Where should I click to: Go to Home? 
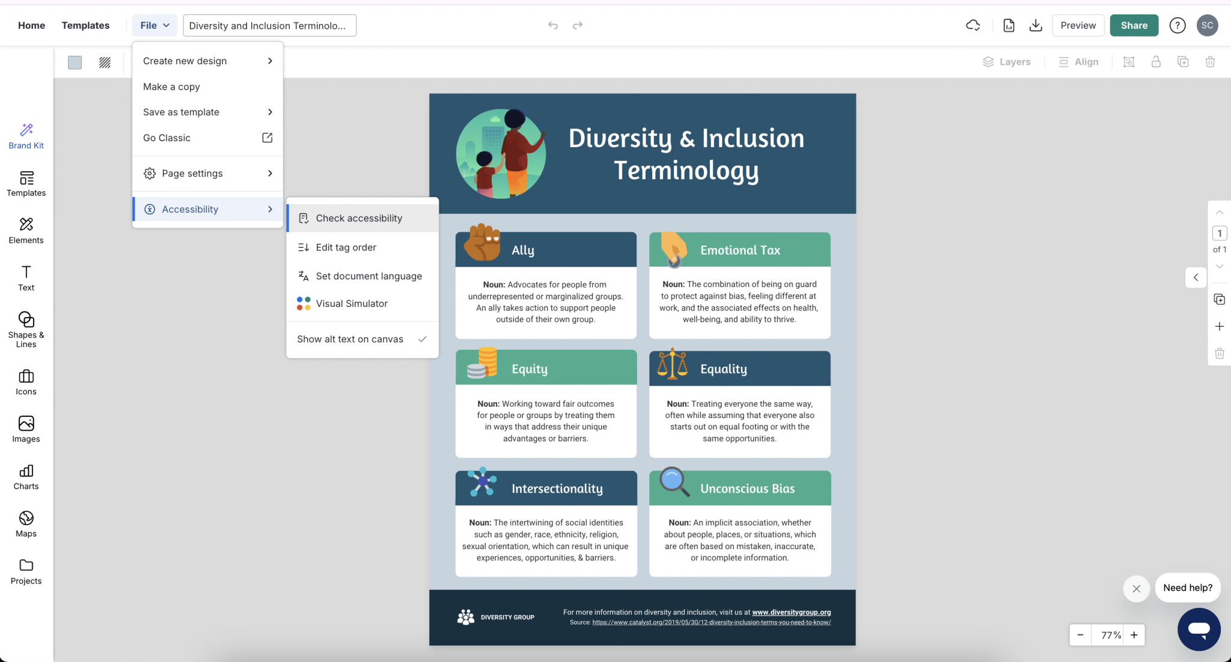[x=31, y=25]
